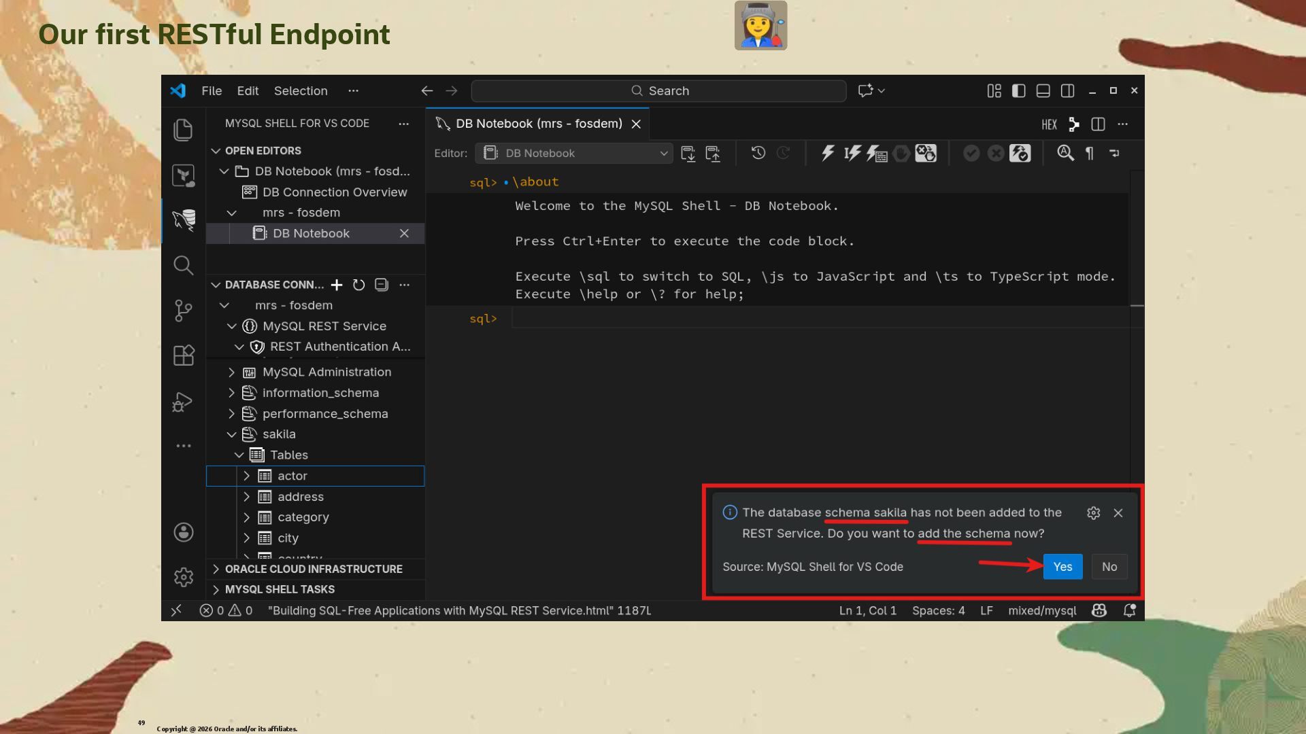Open MySQL Shell activity bar icon
This screenshot has width=1306, height=734.
pos(183,220)
